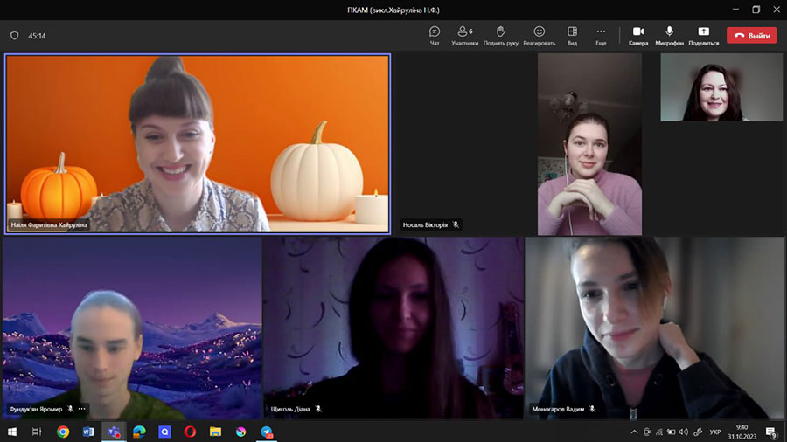Toggle the camera on or off
The width and height of the screenshot is (787, 442).
638,36
